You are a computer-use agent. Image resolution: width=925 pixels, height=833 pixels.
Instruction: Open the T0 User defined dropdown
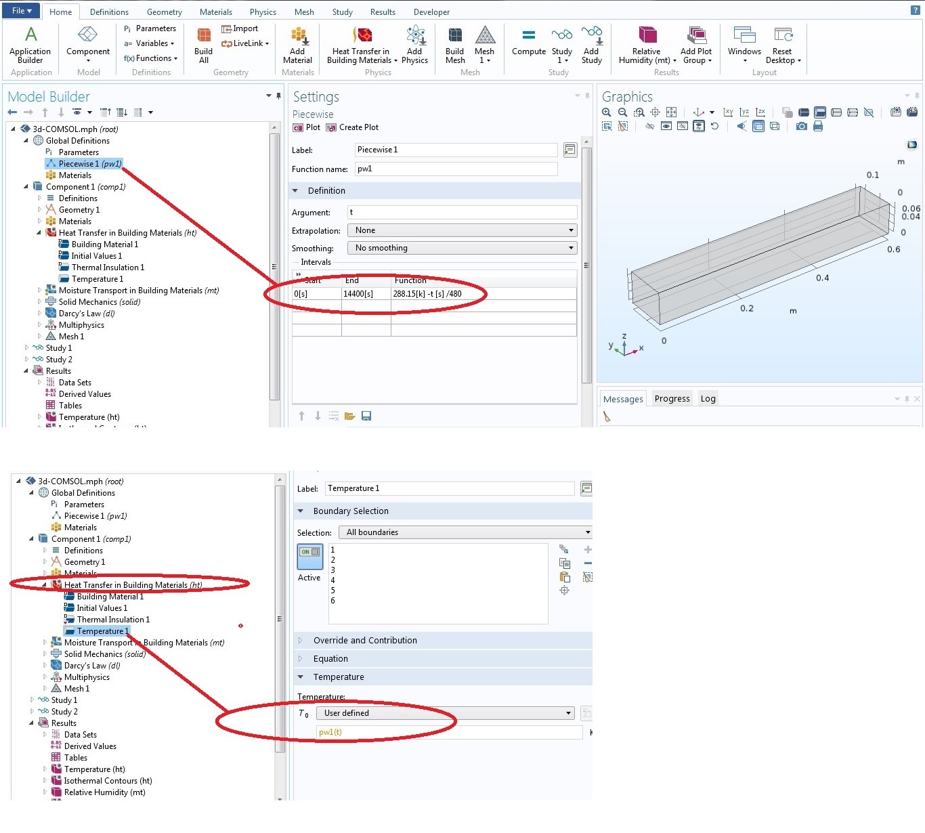446,713
